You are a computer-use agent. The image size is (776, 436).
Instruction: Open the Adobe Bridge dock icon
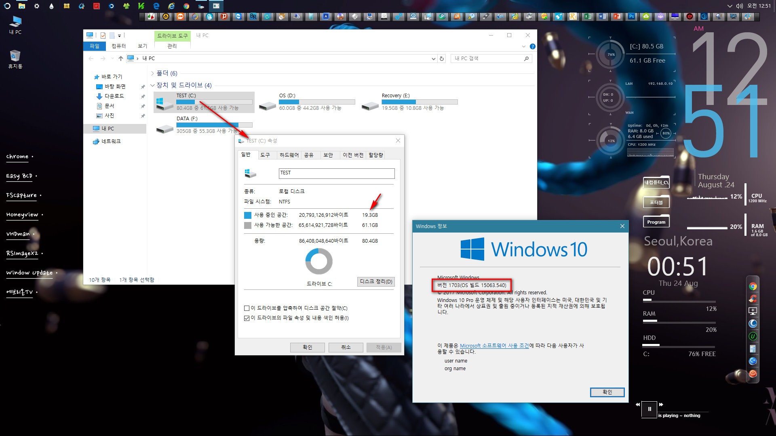tap(253, 17)
